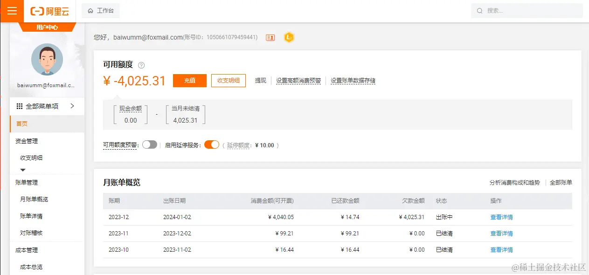Click the account email under the avatar
The height and width of the screenshot is (275, 589).
point(46,85)
